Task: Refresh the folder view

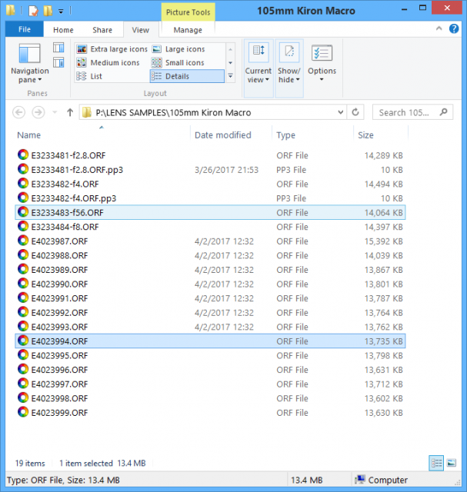Action: tap(355, 112)
